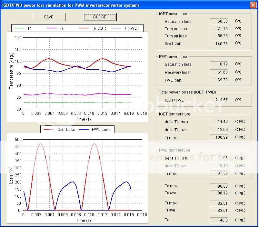Click the 'Temperature (deg.)' axis label
The image size is (259, 227).
point(11,71)
